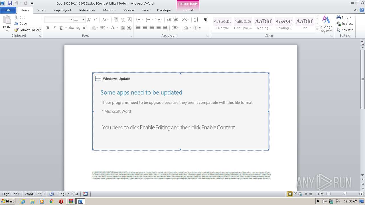This screenshot has width=365, height=205.
Task: Open the Paragraph dialog launcher
Action: click(207, 36)
